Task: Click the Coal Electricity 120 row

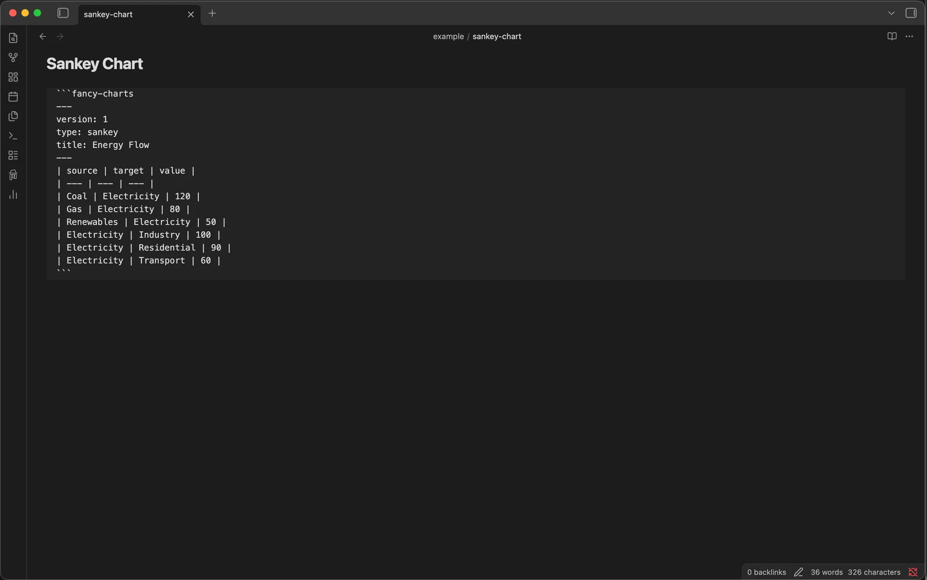Action: (x=128, y=197)
